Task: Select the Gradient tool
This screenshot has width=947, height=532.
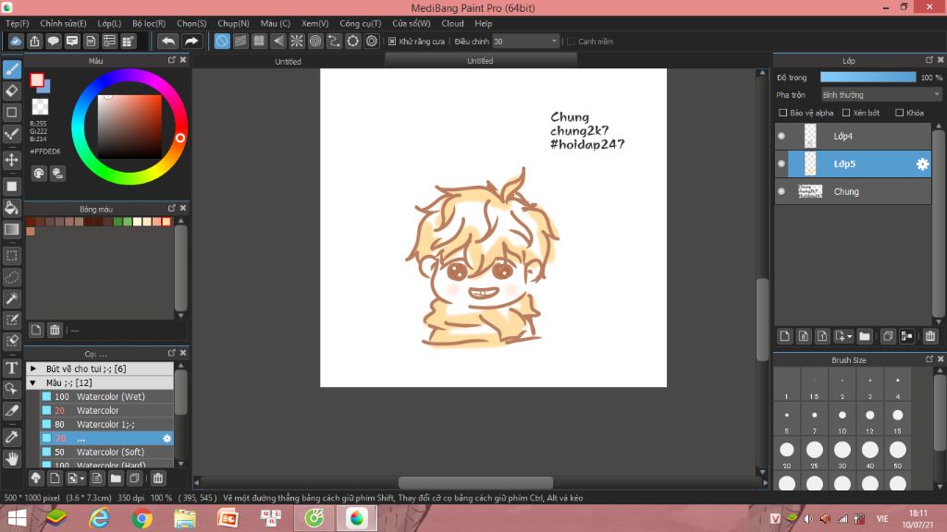Action: coord(11,229)
